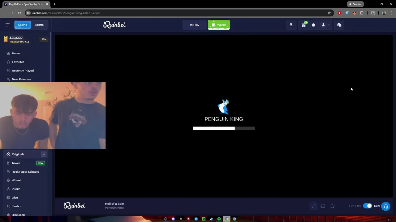396x222 pixels.
Task: Open the $20,000 Weekly Raffle banner
Action: coord(26,39)
